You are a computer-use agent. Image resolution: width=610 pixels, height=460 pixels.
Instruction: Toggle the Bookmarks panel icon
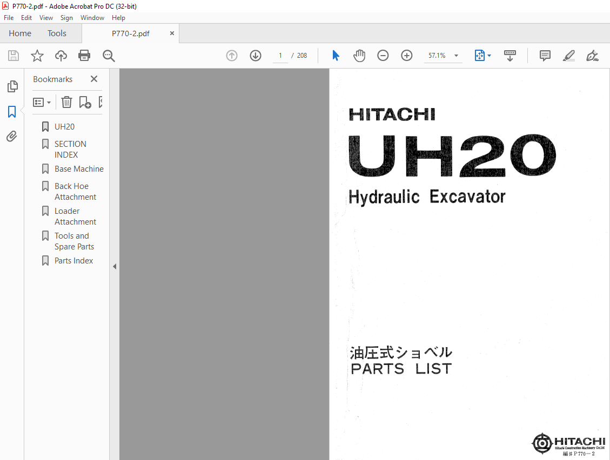12,112
